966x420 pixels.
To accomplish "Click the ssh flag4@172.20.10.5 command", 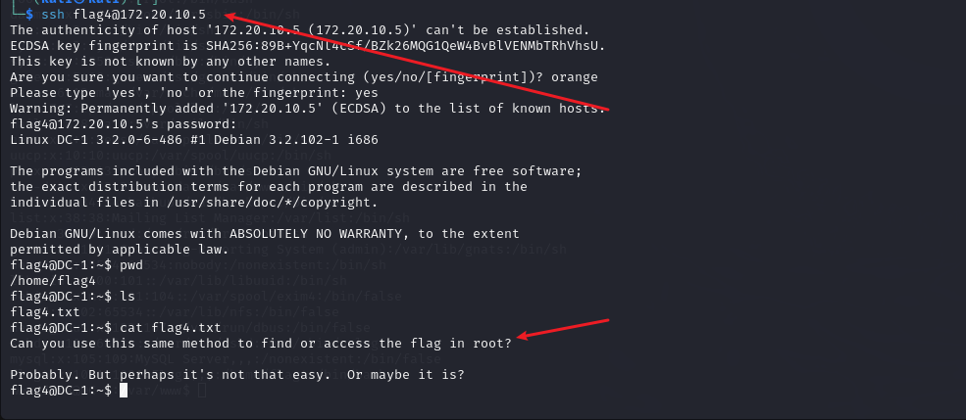I will [124, 14].
